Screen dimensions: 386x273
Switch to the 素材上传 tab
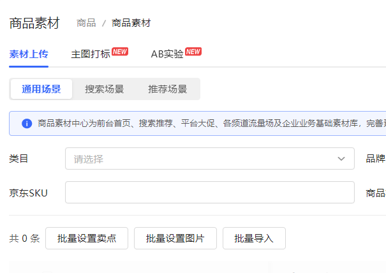coord(29,54)
